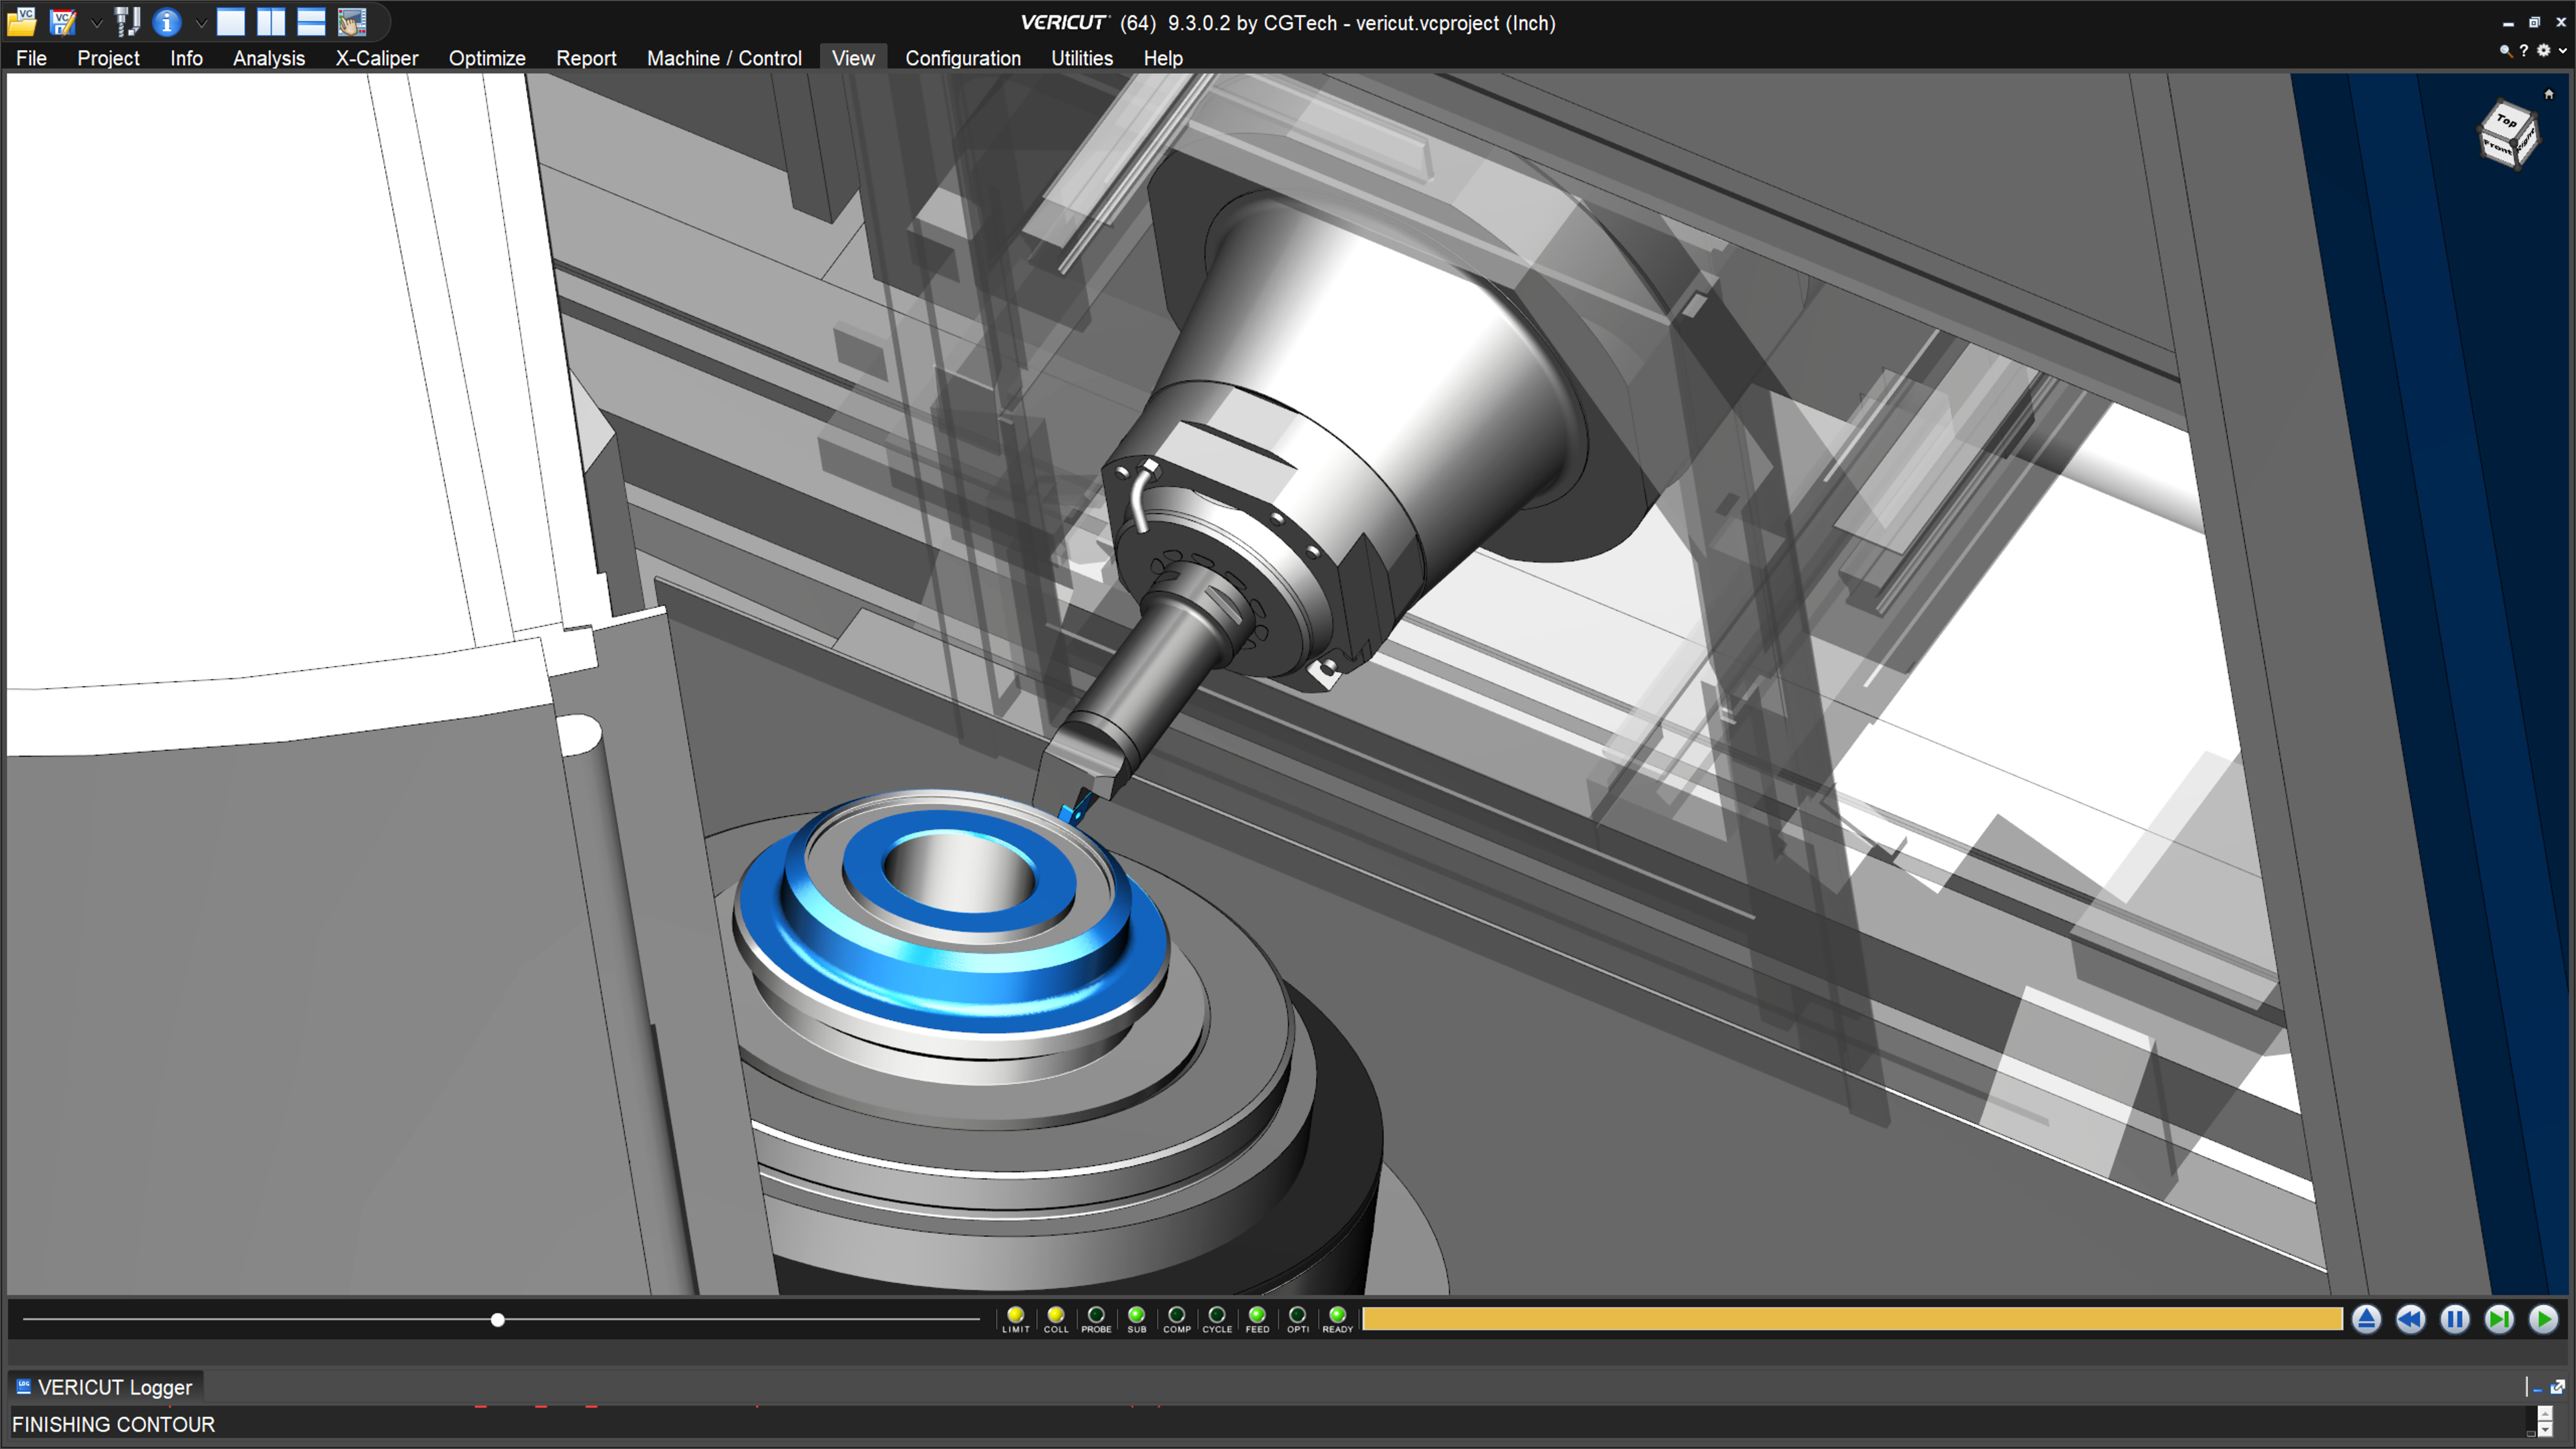Open the Tool Manager drill icon
2576x1449 pixels.
(x=127, y=21)
